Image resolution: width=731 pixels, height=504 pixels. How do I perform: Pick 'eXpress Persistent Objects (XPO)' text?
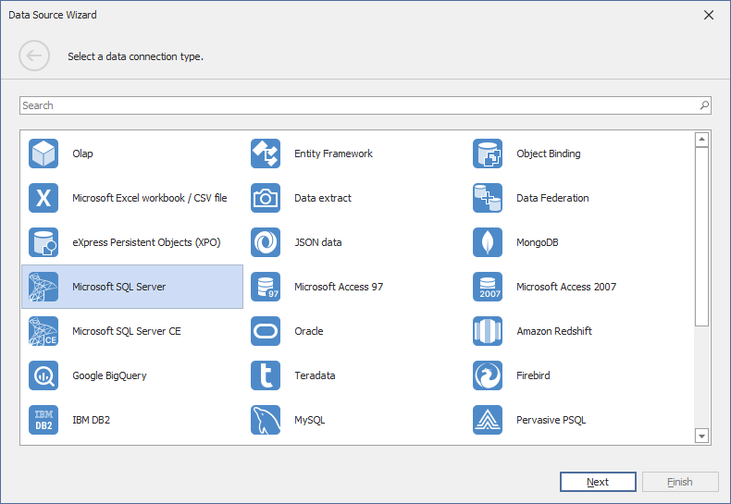(x=146, y=242)
